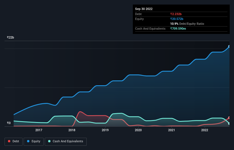
Task: Click the Equity value ₹20.572b in tooltip
Action: tap(177, 19)
